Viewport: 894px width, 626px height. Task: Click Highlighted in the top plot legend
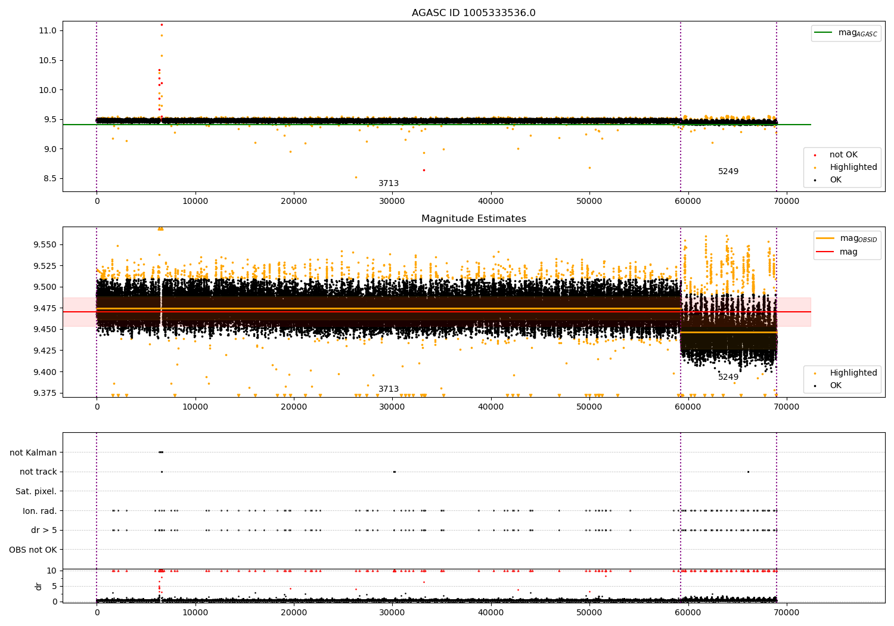tap(853, 168)
